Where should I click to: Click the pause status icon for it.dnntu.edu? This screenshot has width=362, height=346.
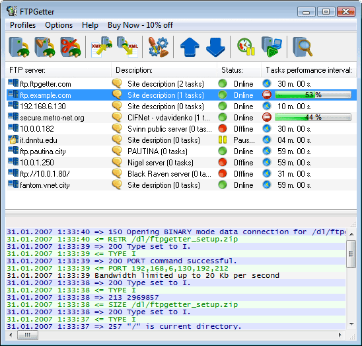[223, 140]
